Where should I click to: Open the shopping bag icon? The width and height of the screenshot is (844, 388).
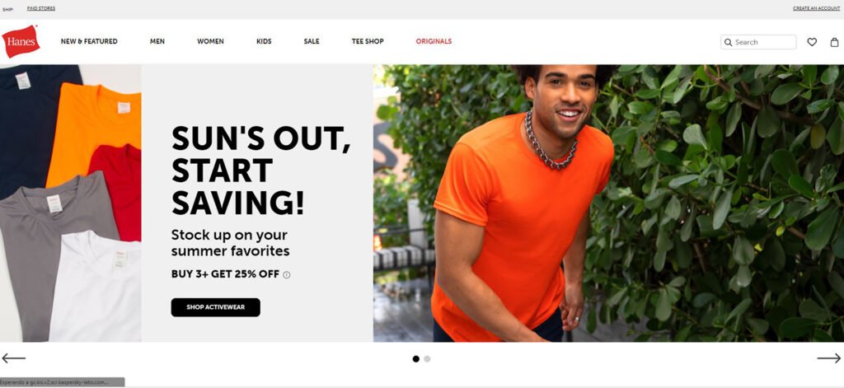tap(834, 42)
